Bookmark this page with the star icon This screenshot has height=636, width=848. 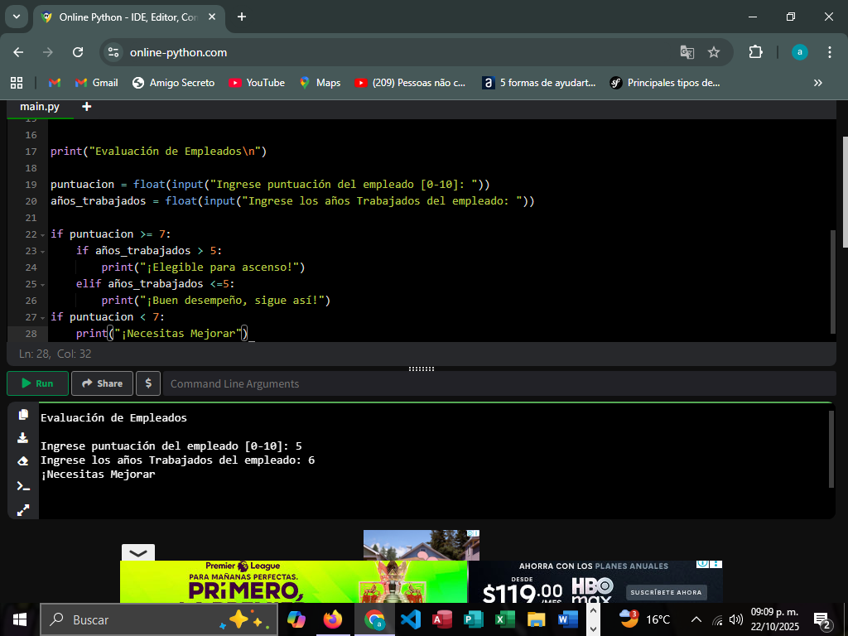pyautogui.click(x=714, y=52)
